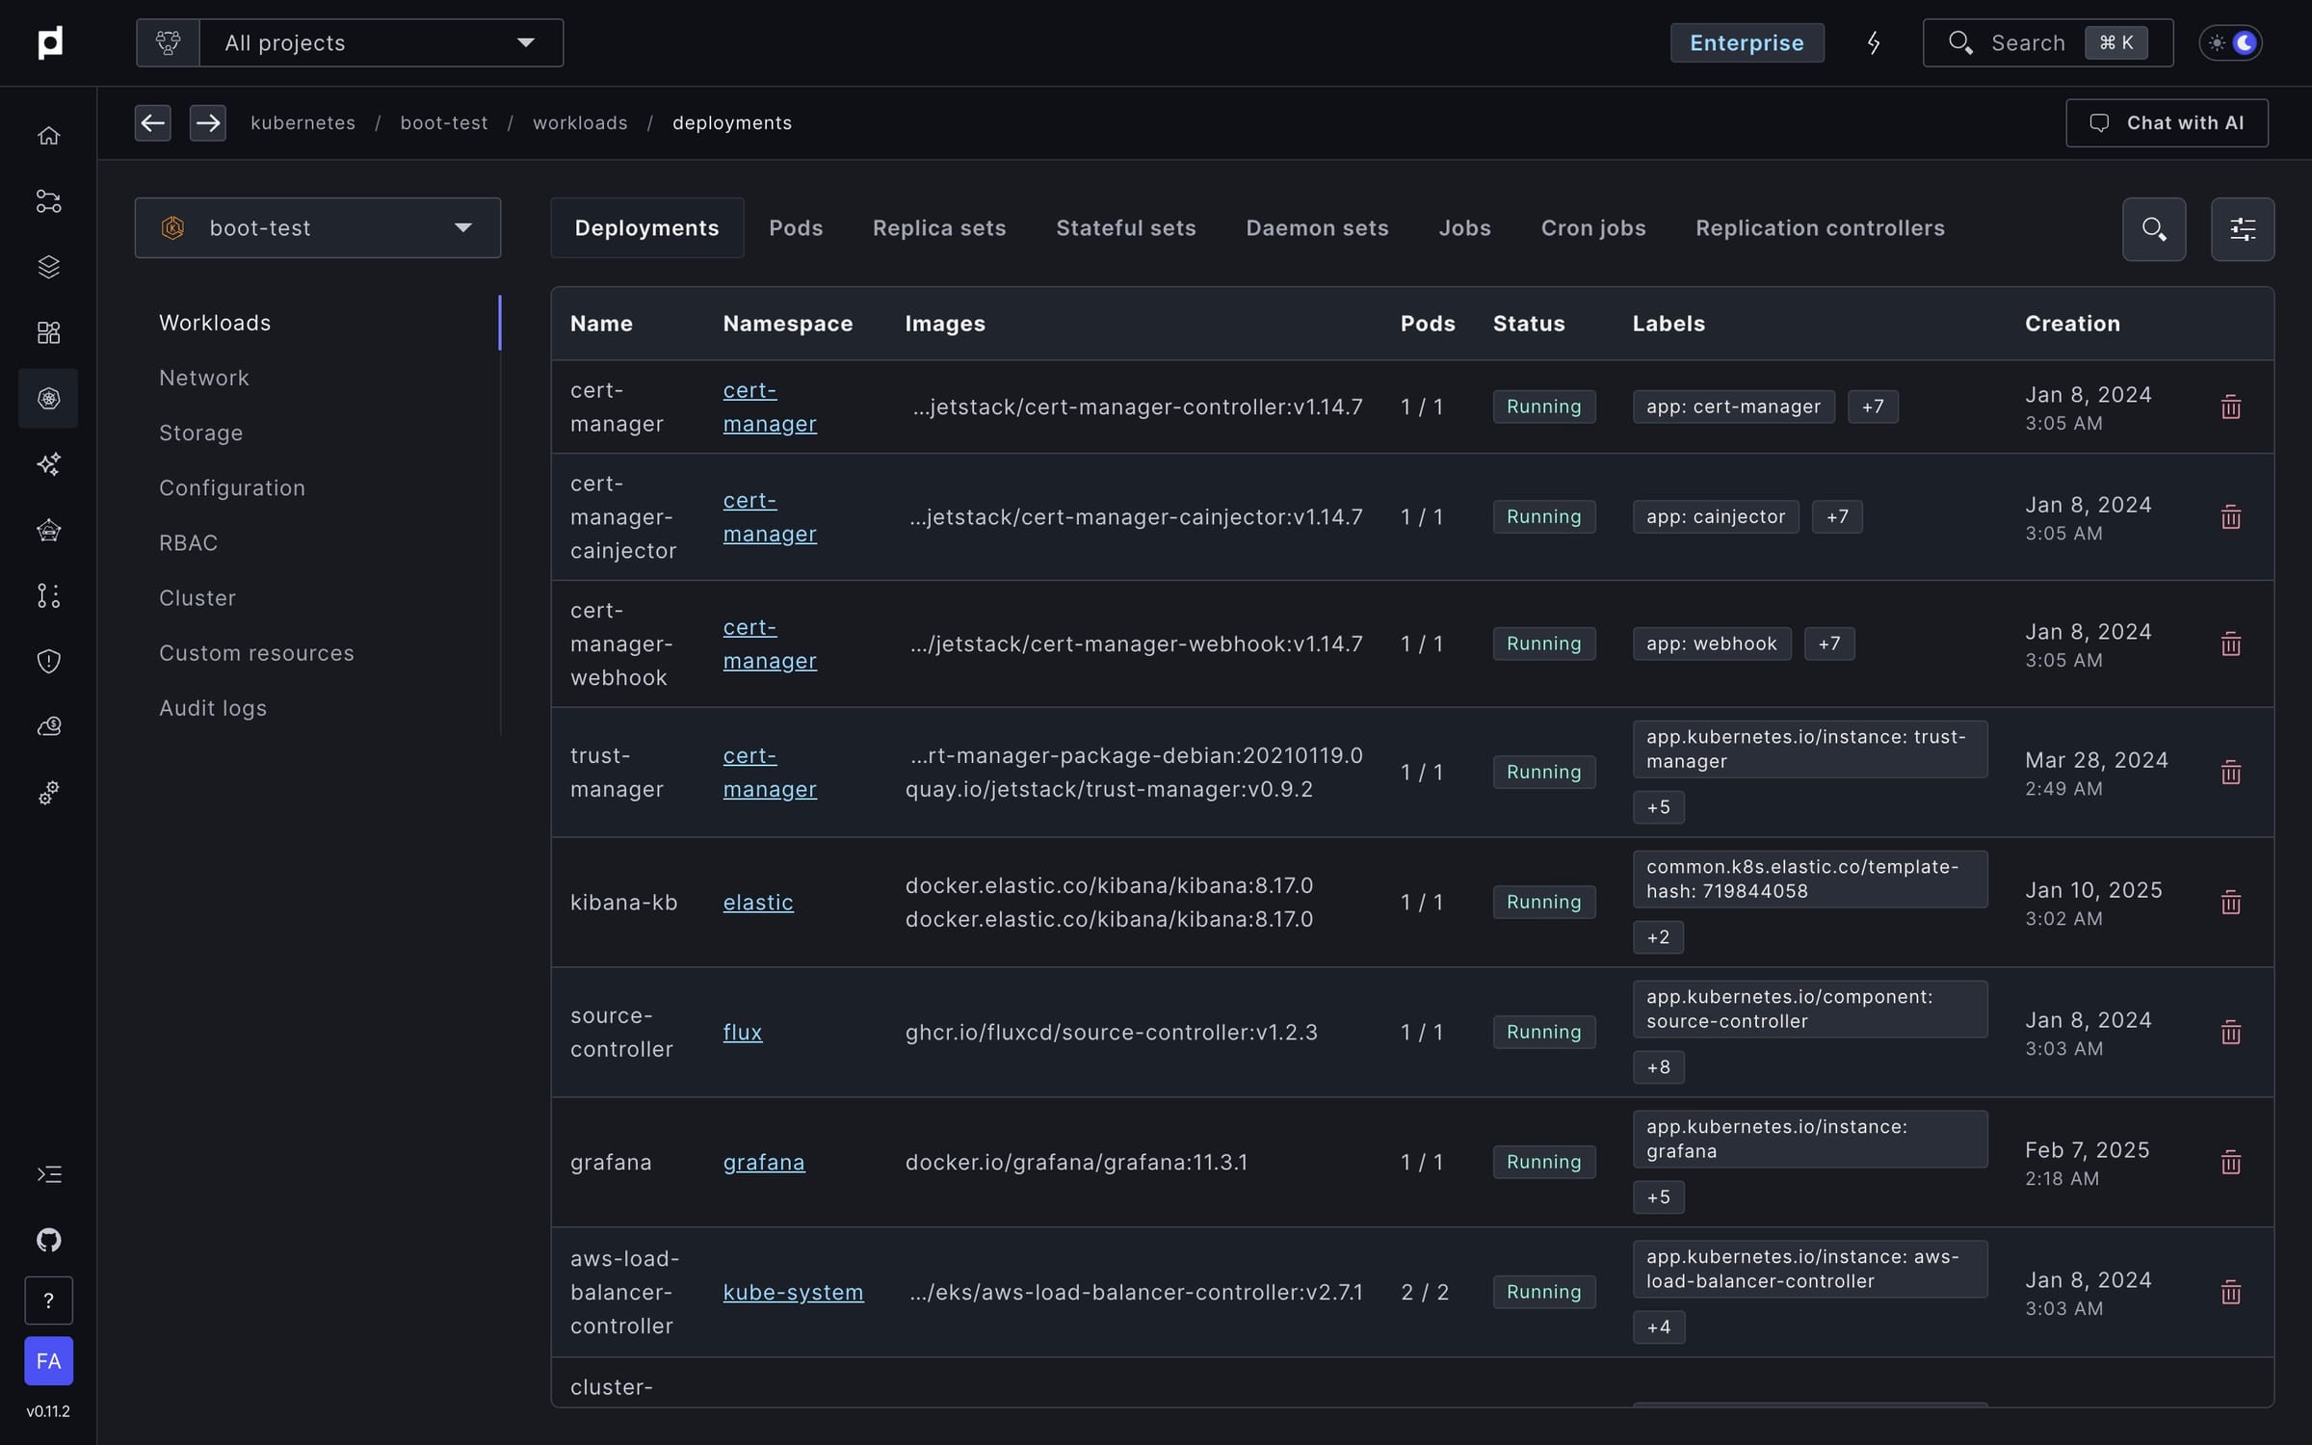Select the Kubernetes section in the sidebar
The height and width of the screenshot is (1445, 2312).
pyautogui.click(x=48, y=398)
